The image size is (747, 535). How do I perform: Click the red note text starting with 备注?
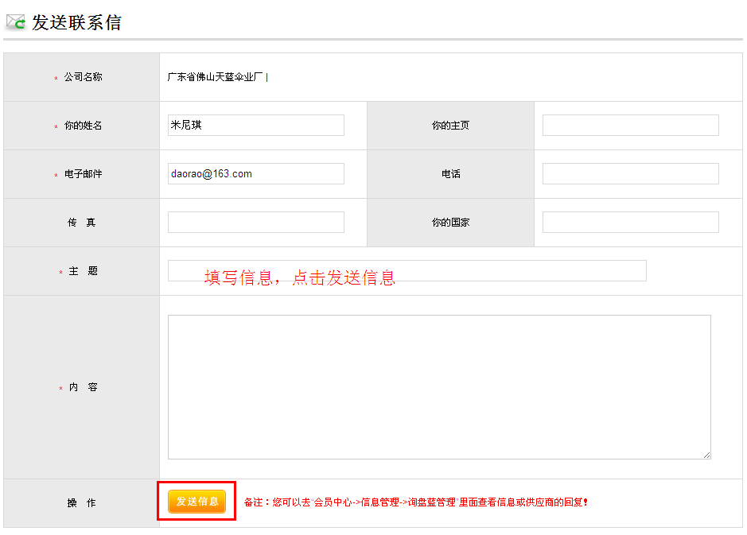coord(413,501)
